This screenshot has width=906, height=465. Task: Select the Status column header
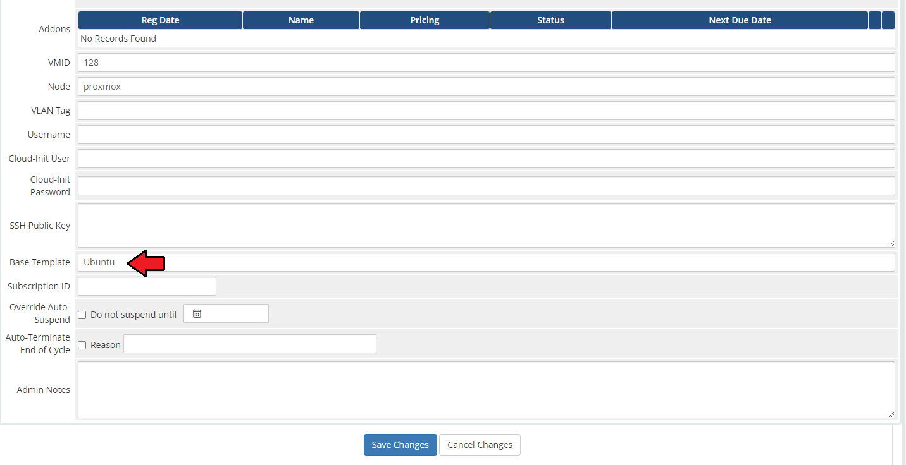tap(550, 20)
